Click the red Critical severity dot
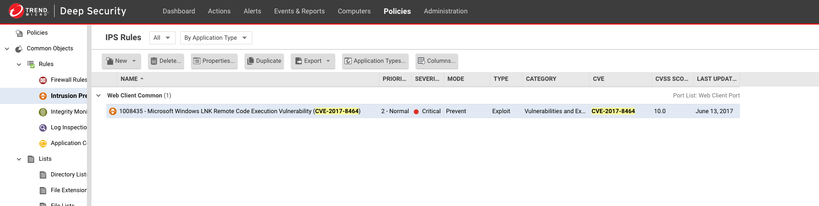This screenshot has height=206, width=819. [416, 112]
